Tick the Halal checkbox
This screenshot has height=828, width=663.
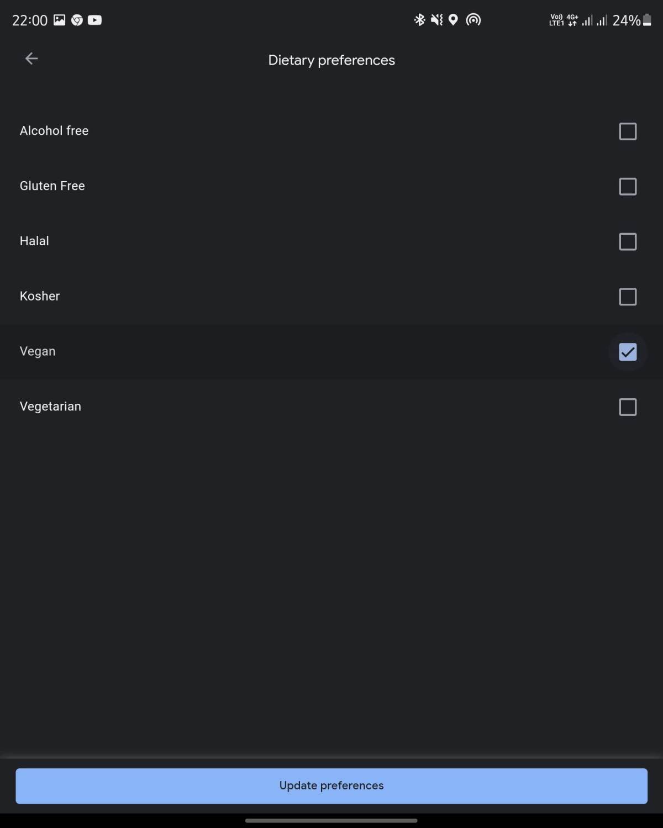coord(628,242)
